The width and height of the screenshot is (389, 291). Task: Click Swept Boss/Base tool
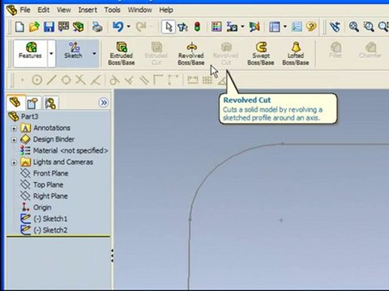[261, 53]
